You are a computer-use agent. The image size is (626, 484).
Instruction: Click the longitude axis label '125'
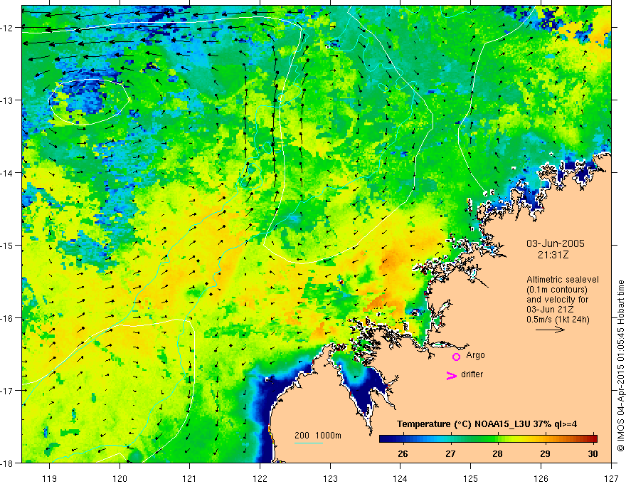coord(471,478)
